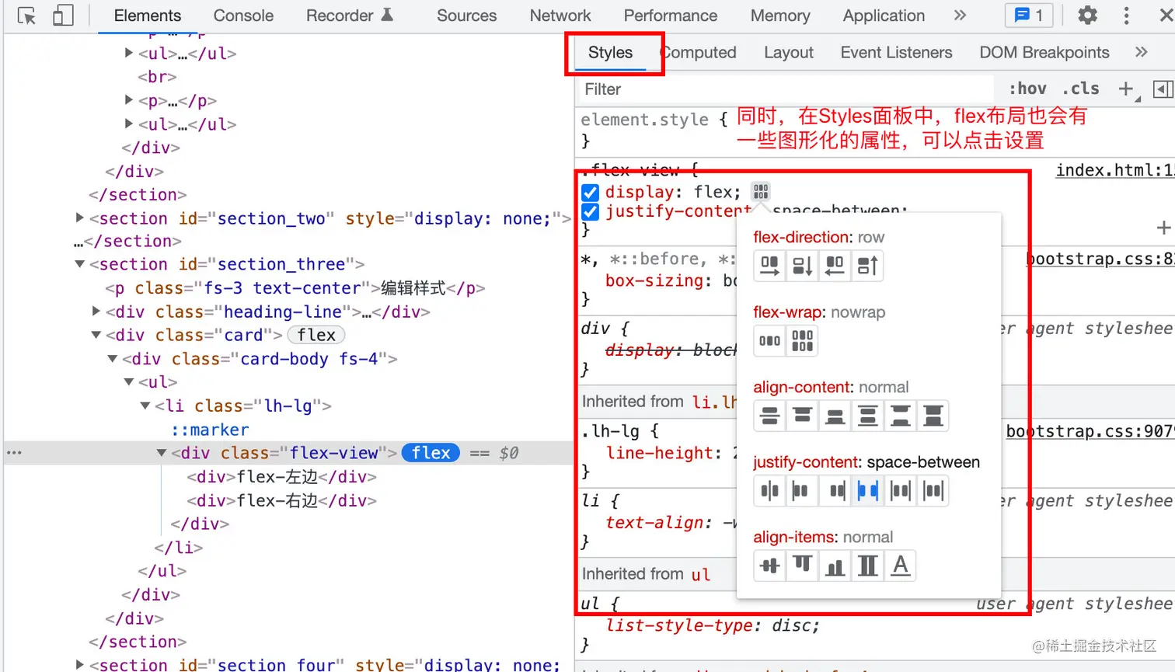Image resolution: width=1175 pixels, height=672 pixels.
Task: Set align-content to space-between icon
Action: (900, 416)
